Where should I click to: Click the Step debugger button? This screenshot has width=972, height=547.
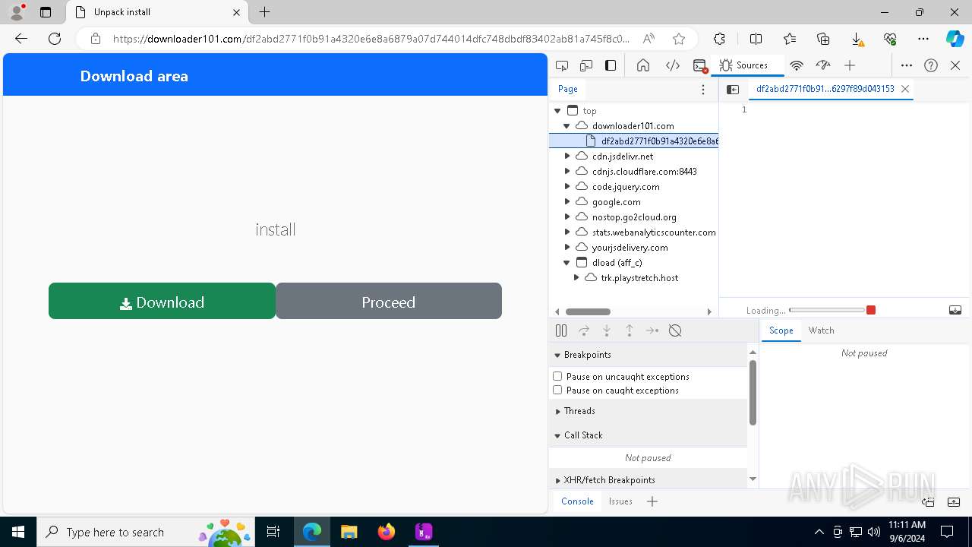pos(652,330)
